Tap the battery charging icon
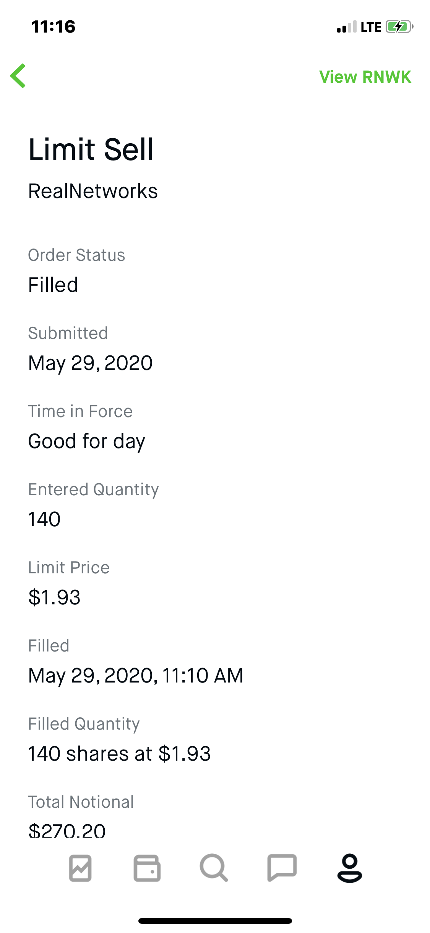This screenshot has height=933, width=430. [x=399, y=27]
